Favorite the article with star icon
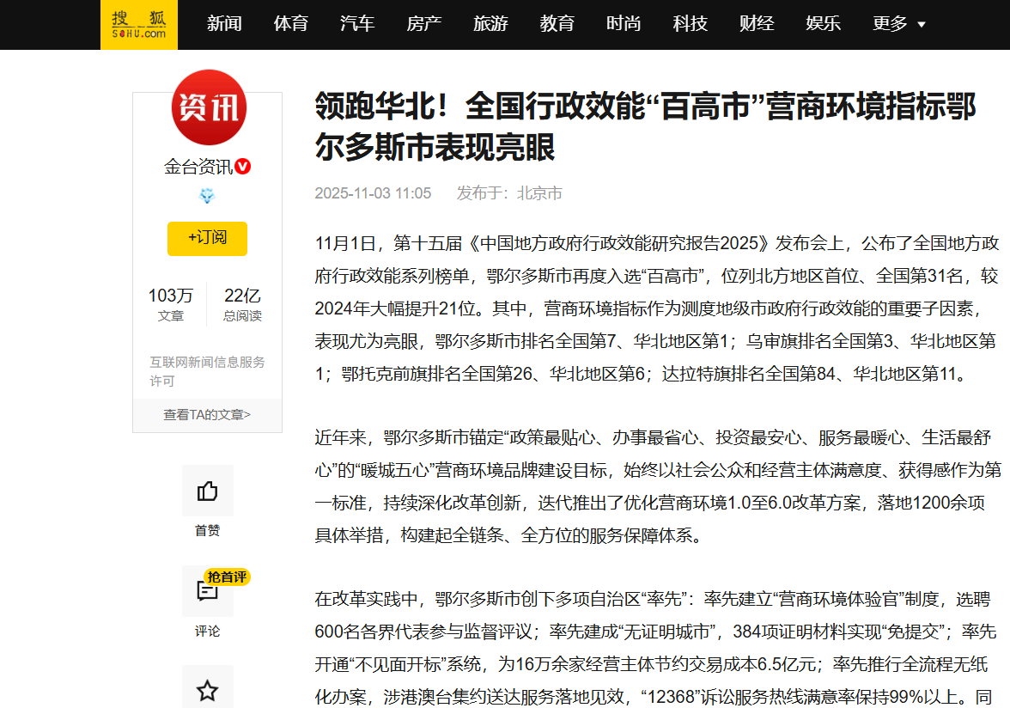Viewport: 1010px width, 708px height. [x=207, y=690]
